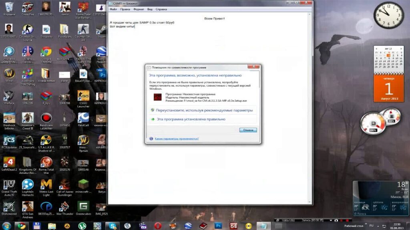Image resolution: width=410 pixels, height=230 pixels.
Task: Open Photoshop from the taskbar
Action: click(218, 226)
